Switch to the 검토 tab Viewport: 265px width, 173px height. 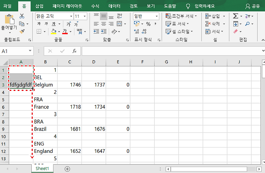point(134,6)
